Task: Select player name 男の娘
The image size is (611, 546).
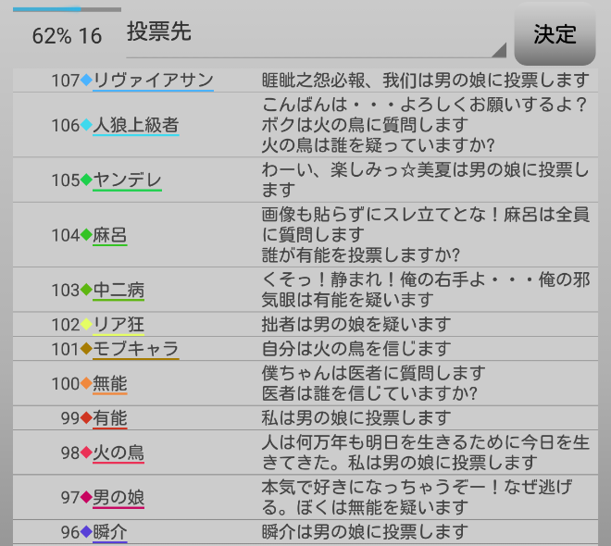Action: point(118,498)
